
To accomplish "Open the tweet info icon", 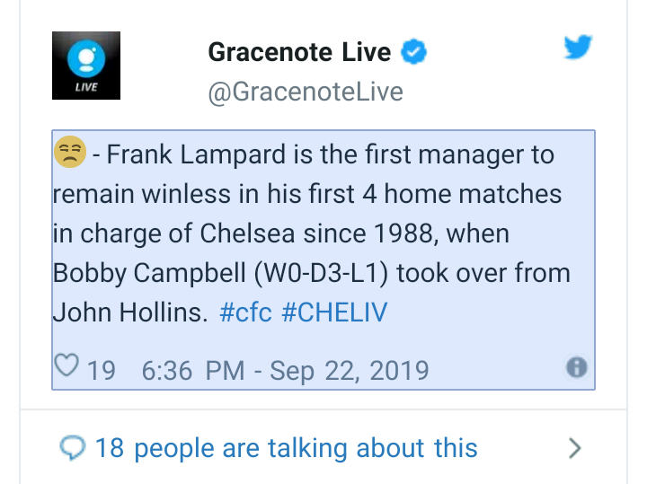I will tap(576, 367).
